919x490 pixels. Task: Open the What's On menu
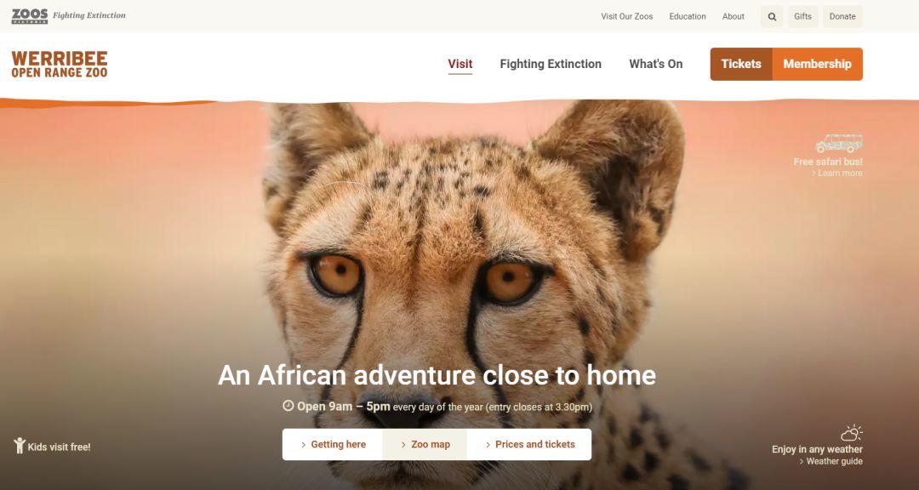click(656, 64)
